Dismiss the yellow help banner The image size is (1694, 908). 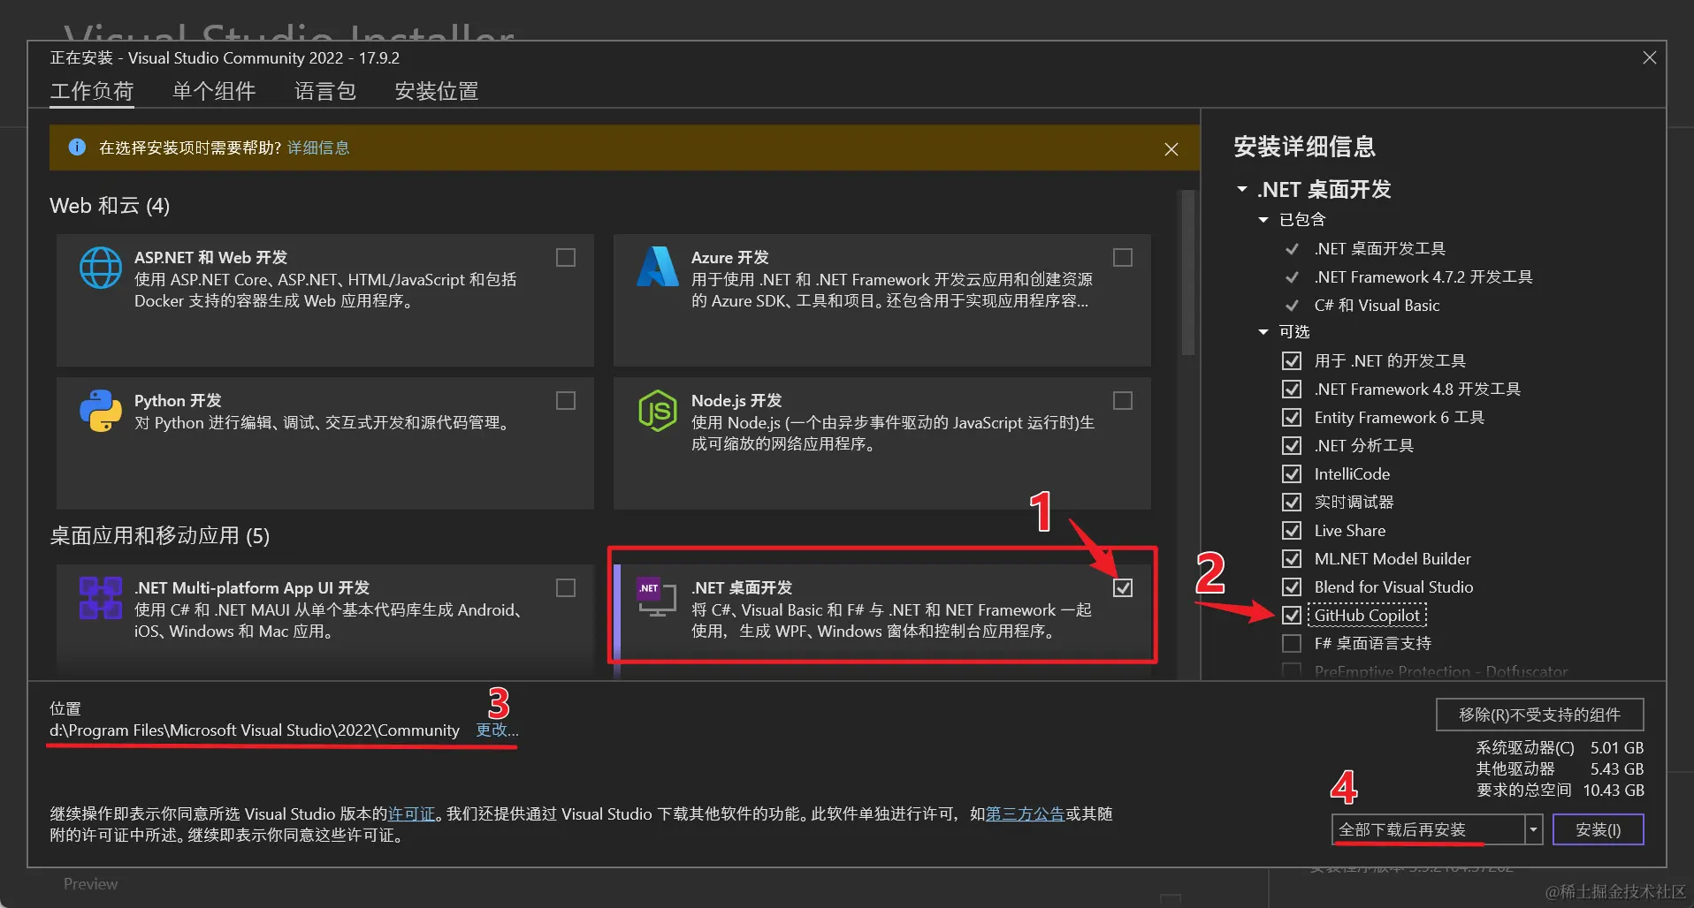[1171, 149]
